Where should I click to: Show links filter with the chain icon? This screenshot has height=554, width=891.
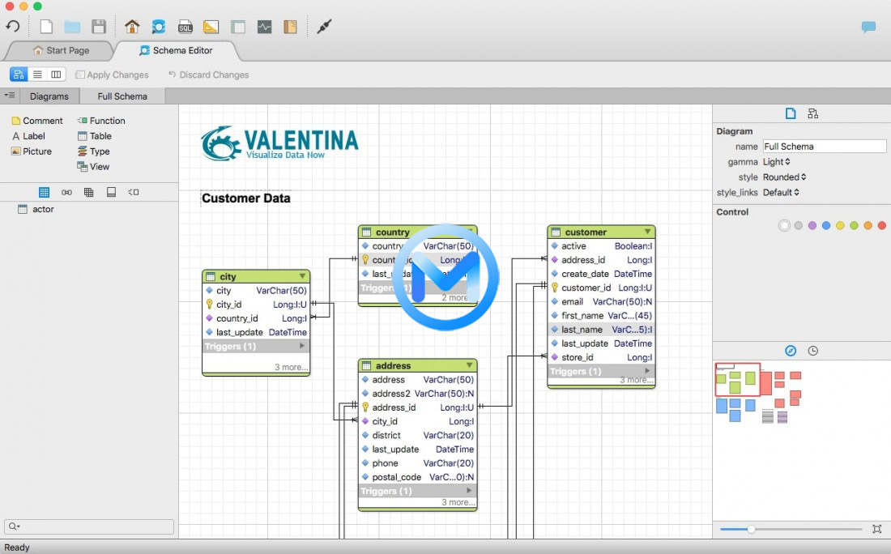pos(67,192)
